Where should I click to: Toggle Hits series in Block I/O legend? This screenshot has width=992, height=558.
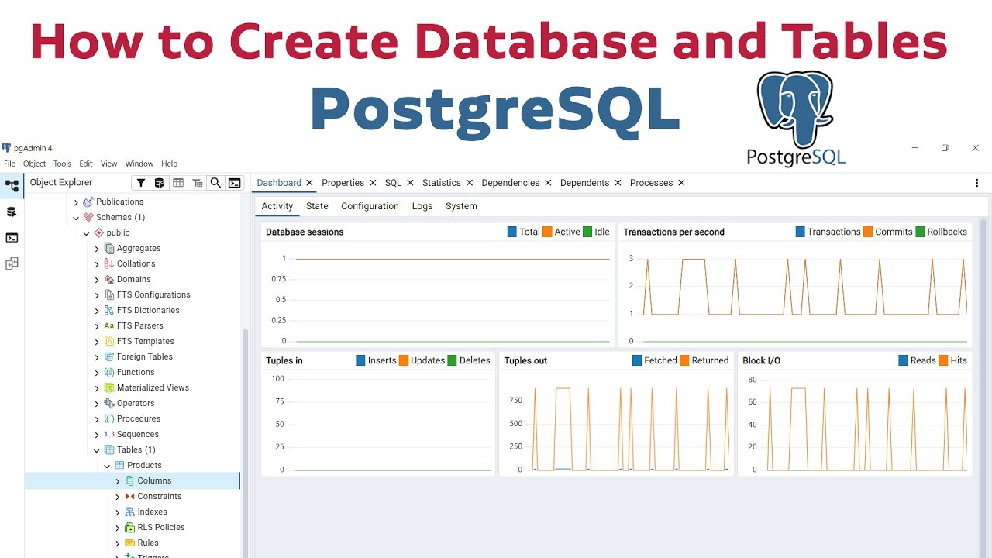point(953,360)
